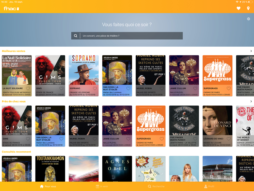Favorite Van Gogh in Meilleures ventes row

click(128, 88)
